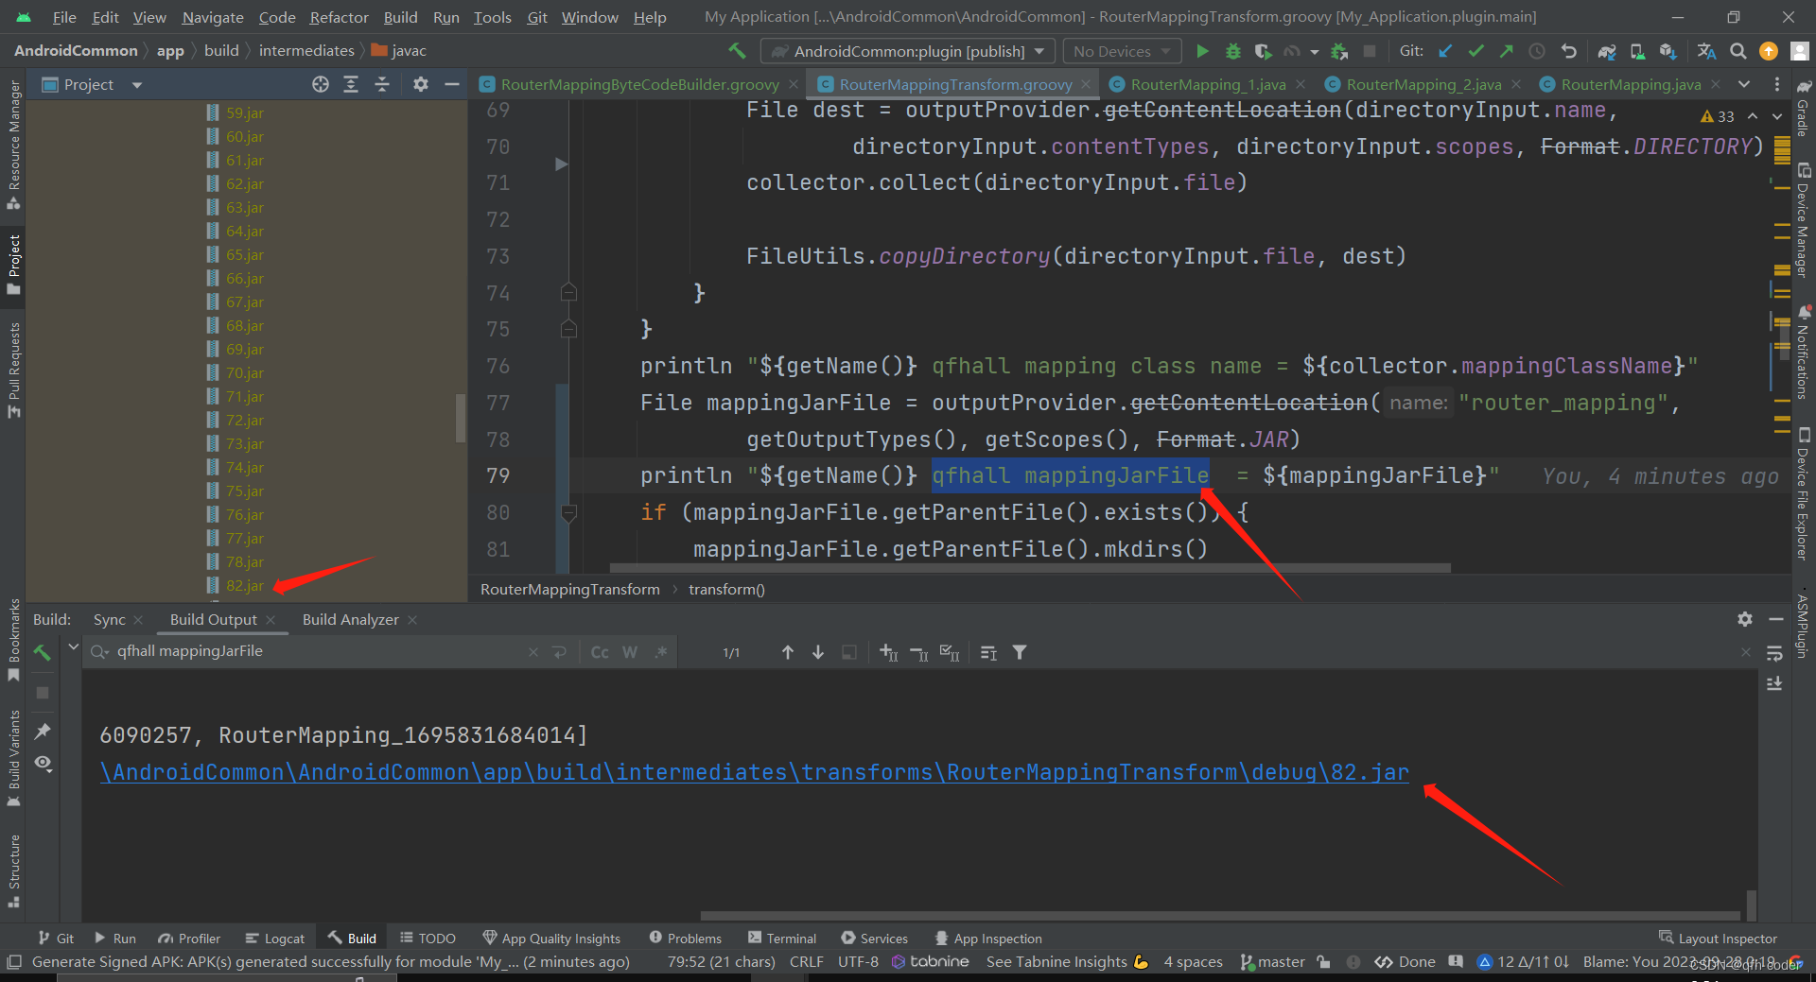Click the rollback undo icon
The width and height of the screenshot is (1816, 982).
click(1568, 51)
